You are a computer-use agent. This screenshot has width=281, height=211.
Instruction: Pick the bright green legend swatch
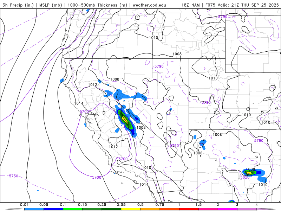click(73, 209)
